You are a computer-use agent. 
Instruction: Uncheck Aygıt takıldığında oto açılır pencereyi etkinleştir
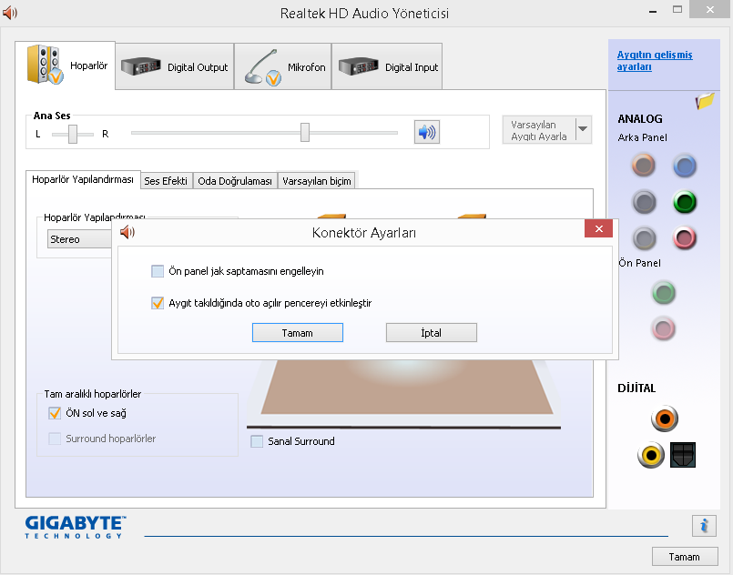pyautogui.click(x=158, y=303)
